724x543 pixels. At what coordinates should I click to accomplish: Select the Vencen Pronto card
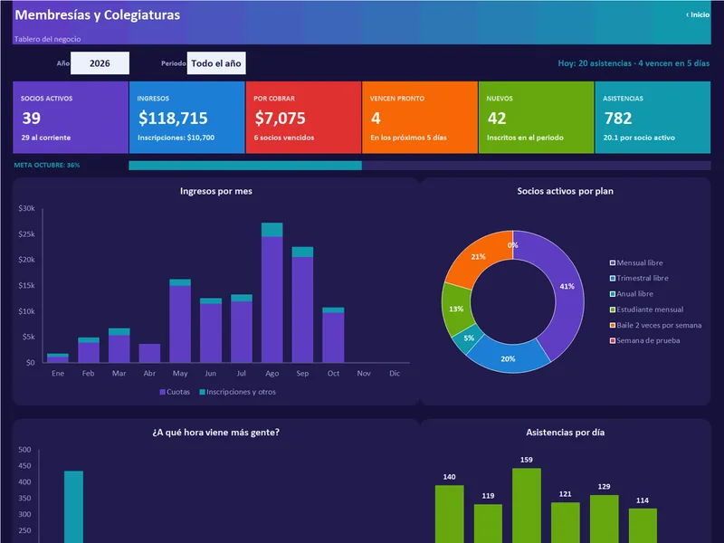pos(420,118)
